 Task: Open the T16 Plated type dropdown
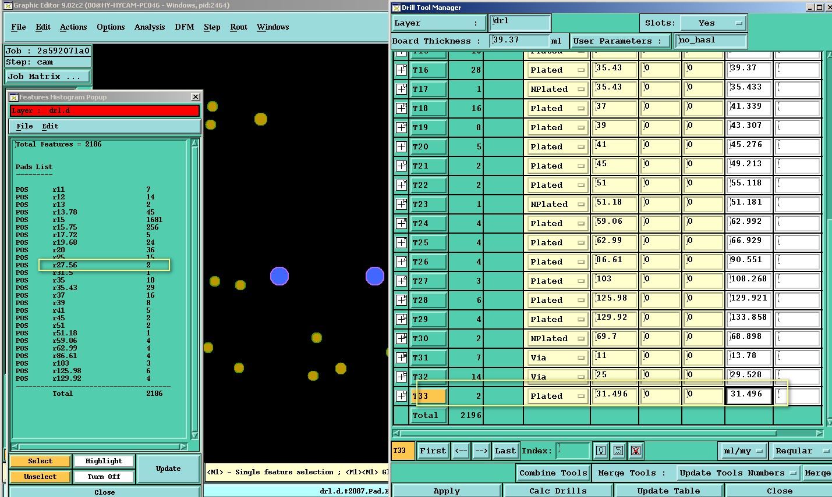pos(557,70)
